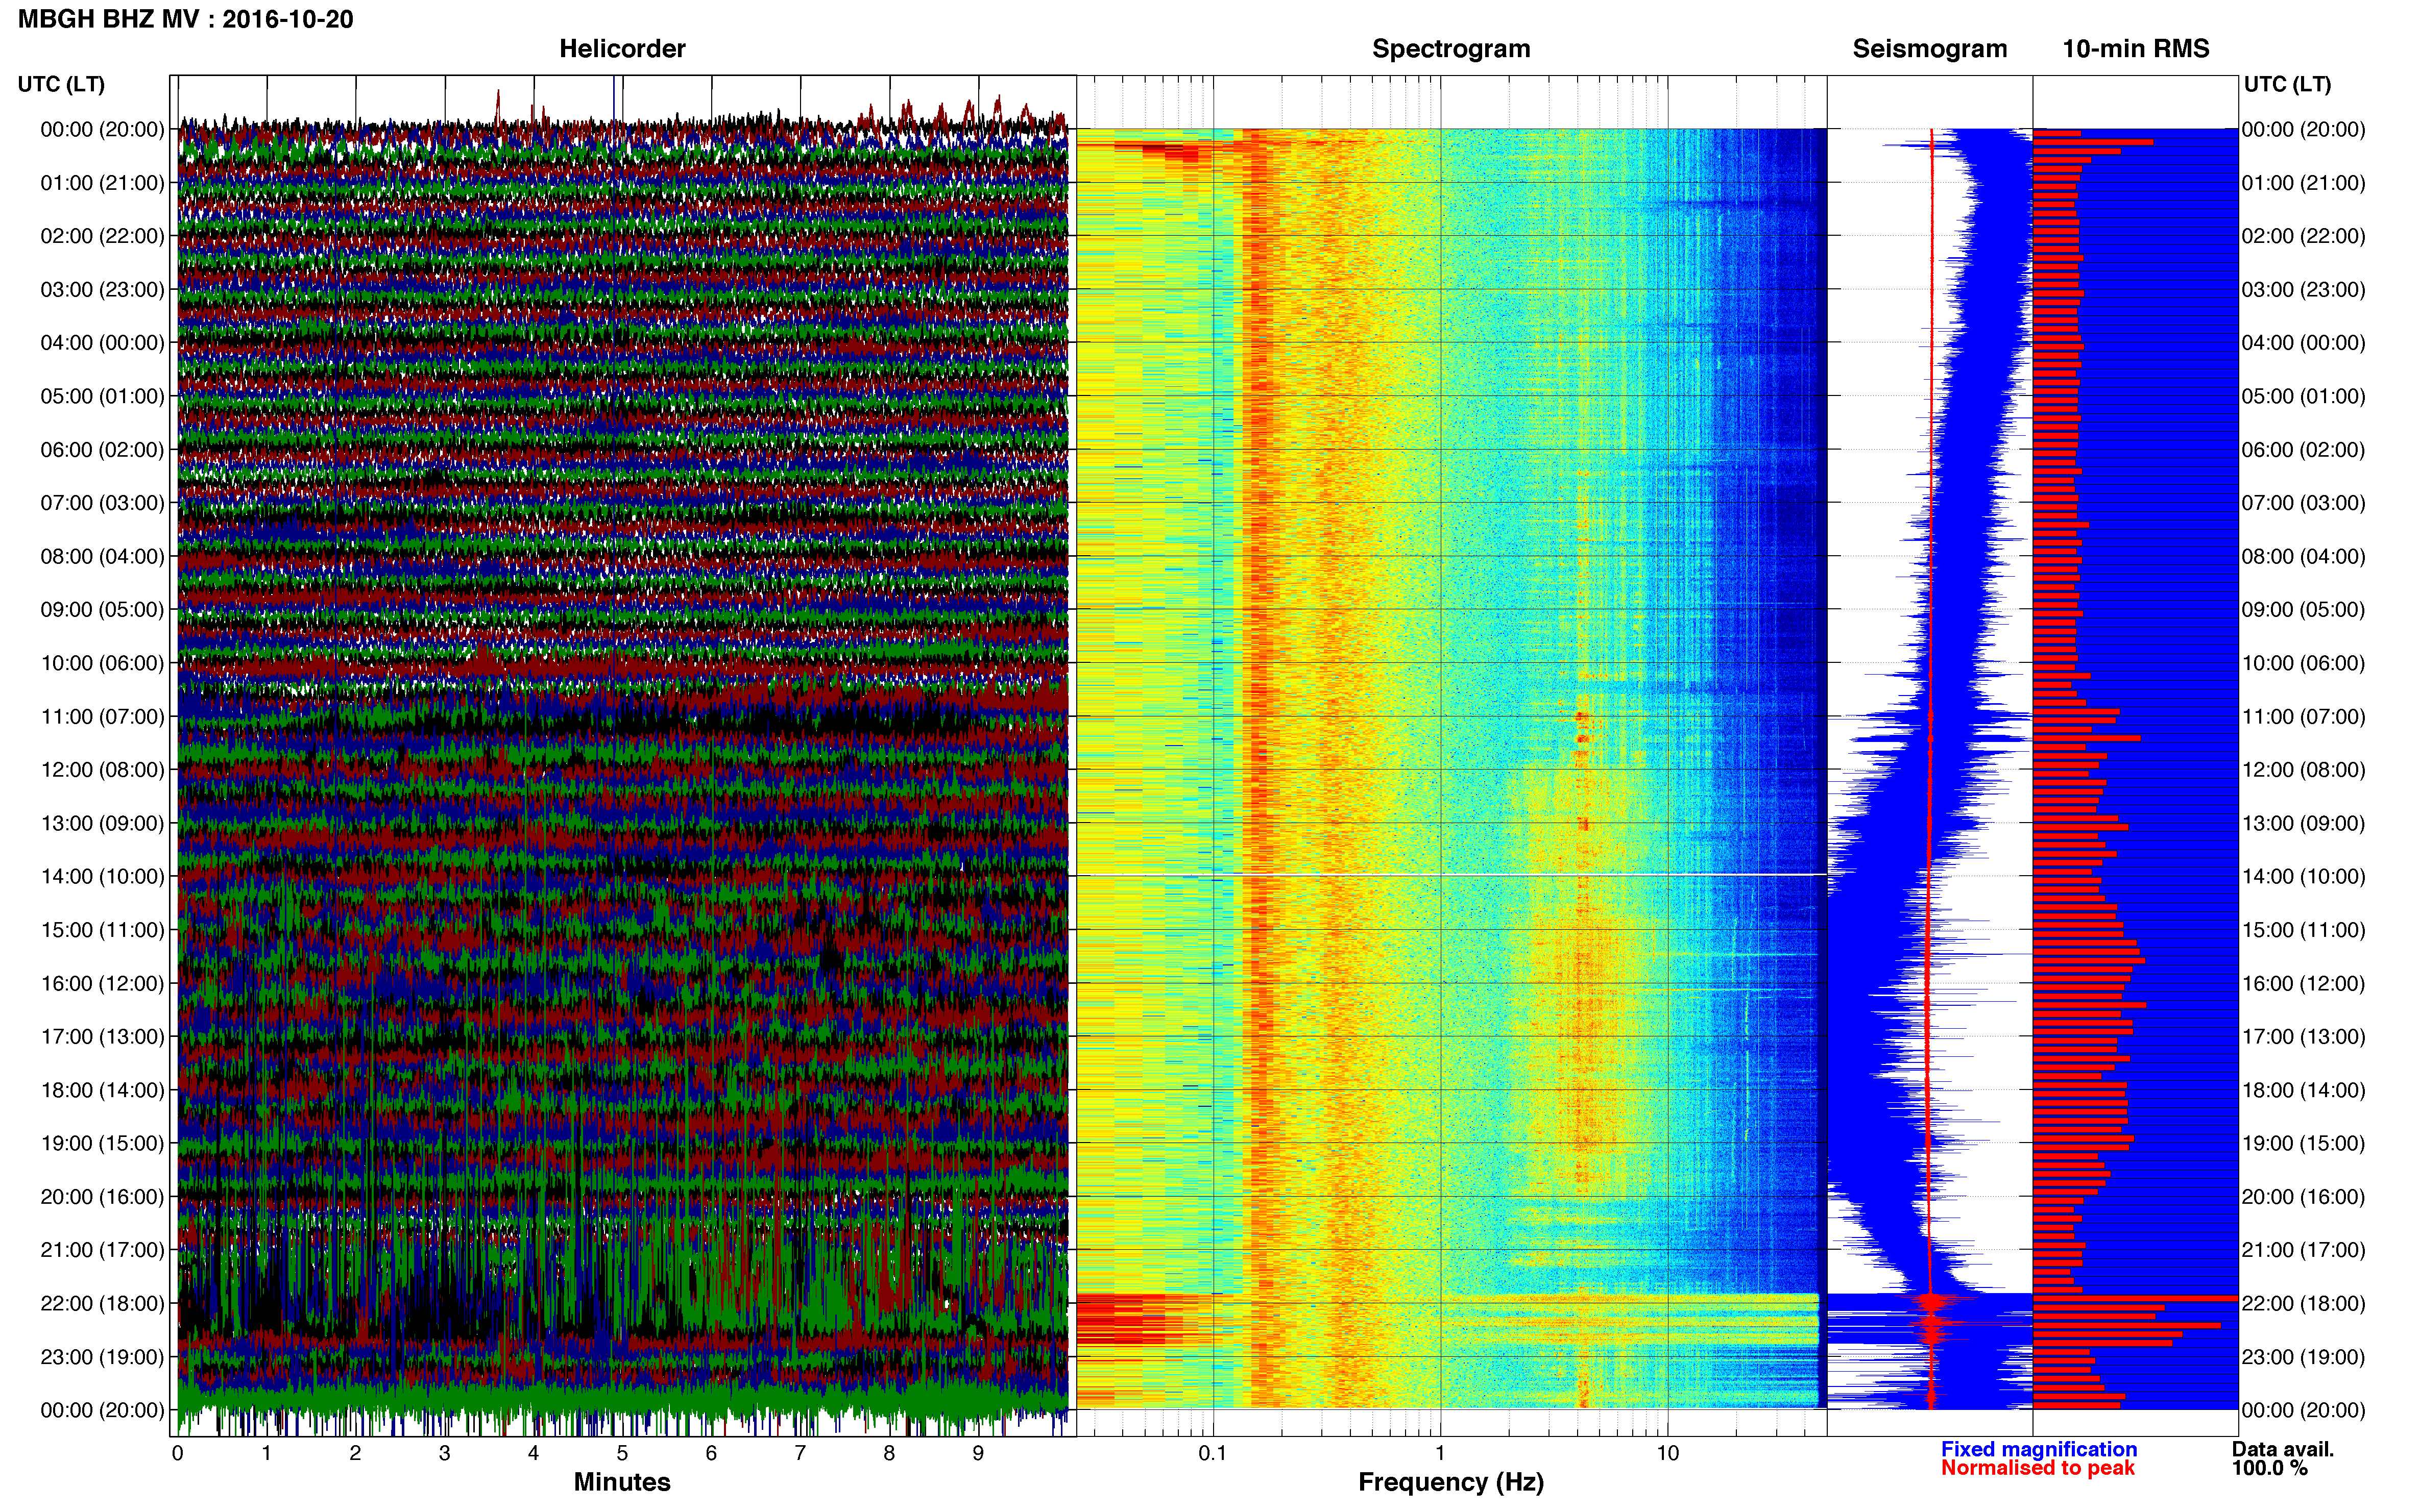Click the 'Data avail.' label
The image size is (2420, 1512).
tap(2283, 1450)
